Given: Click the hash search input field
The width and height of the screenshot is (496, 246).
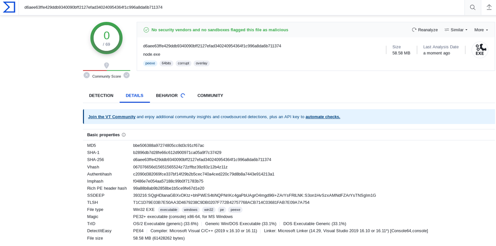Looking at the screenshot, I should (x=242, y=7).
